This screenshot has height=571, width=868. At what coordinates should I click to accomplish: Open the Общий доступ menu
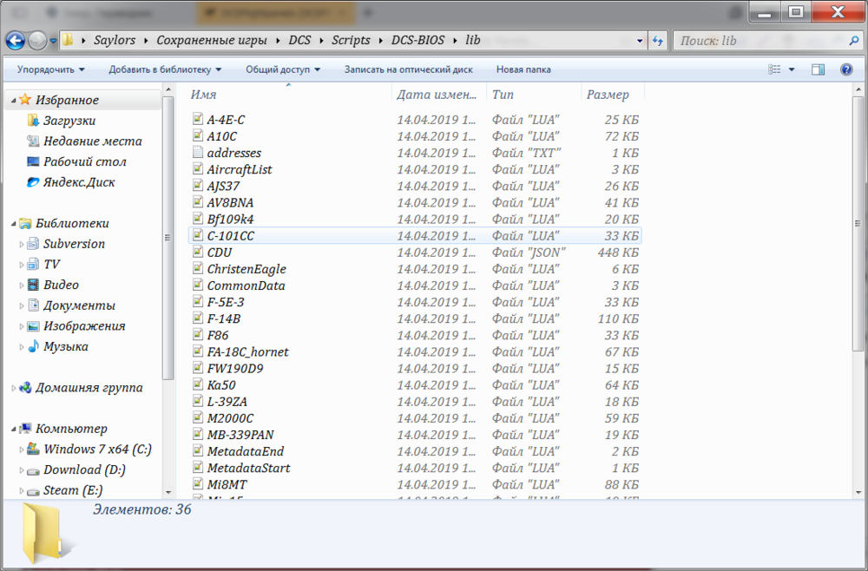click(x=283, y=69)
